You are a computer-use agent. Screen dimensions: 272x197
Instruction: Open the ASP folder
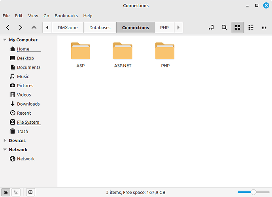[x=80, y=51]
